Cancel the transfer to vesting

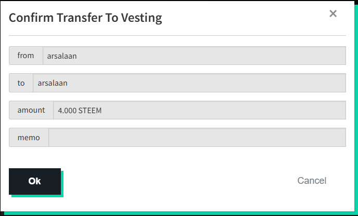(311, 181)
